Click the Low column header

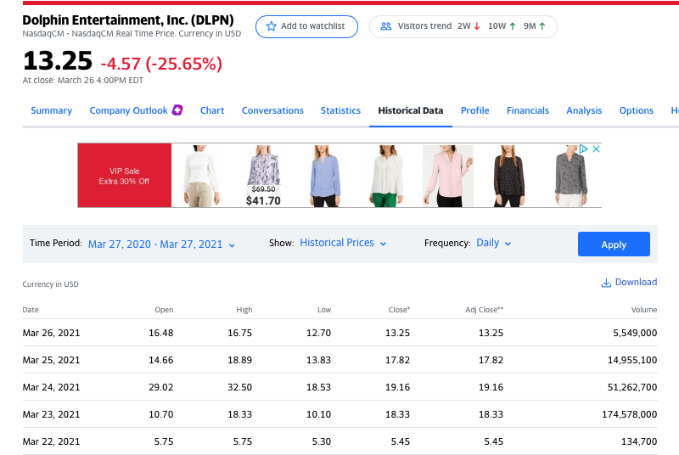[324, 310]
